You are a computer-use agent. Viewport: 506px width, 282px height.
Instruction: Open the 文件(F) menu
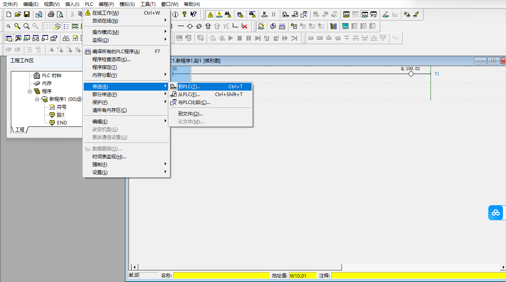(10, 4)
